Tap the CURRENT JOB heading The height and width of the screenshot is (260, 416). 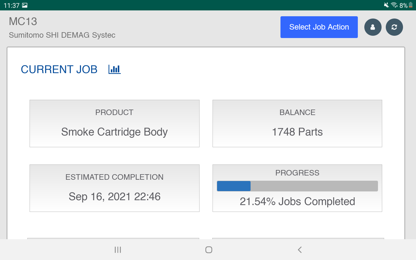pos(59,70)
